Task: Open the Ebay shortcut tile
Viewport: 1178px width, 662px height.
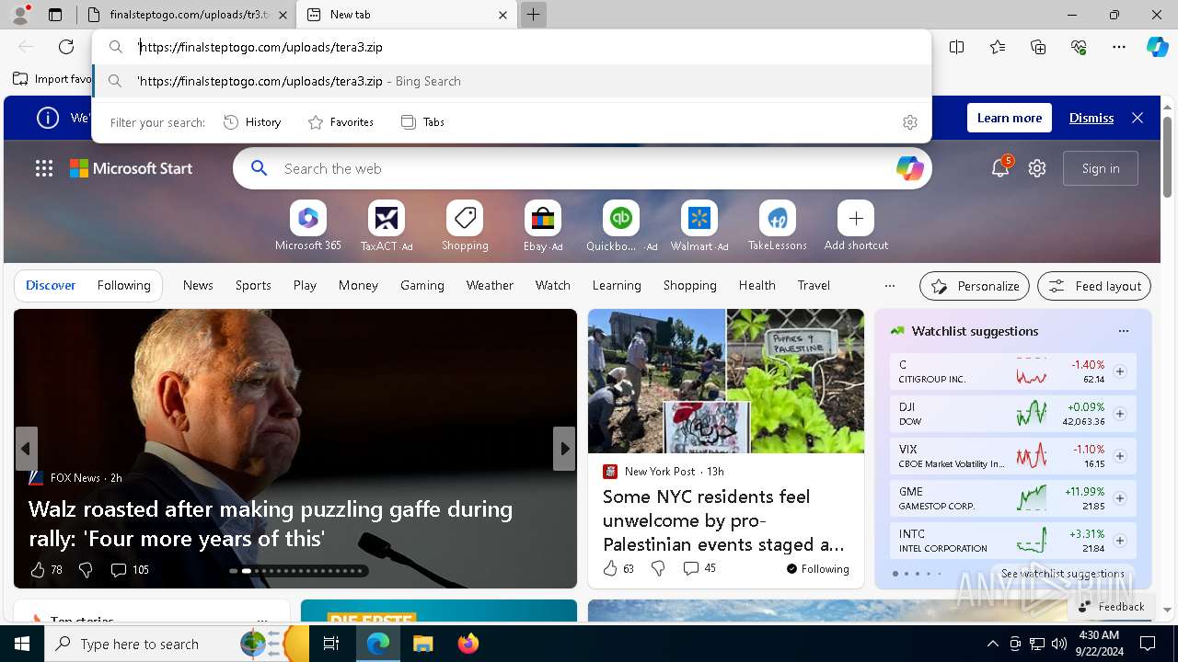Action: [x=543, y=226]
